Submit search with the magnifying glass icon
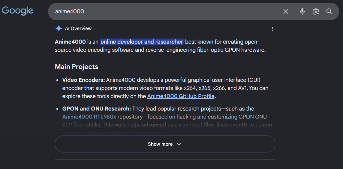Image resolution: width=343 pixels, height=169 pixels. pos(329,11)
